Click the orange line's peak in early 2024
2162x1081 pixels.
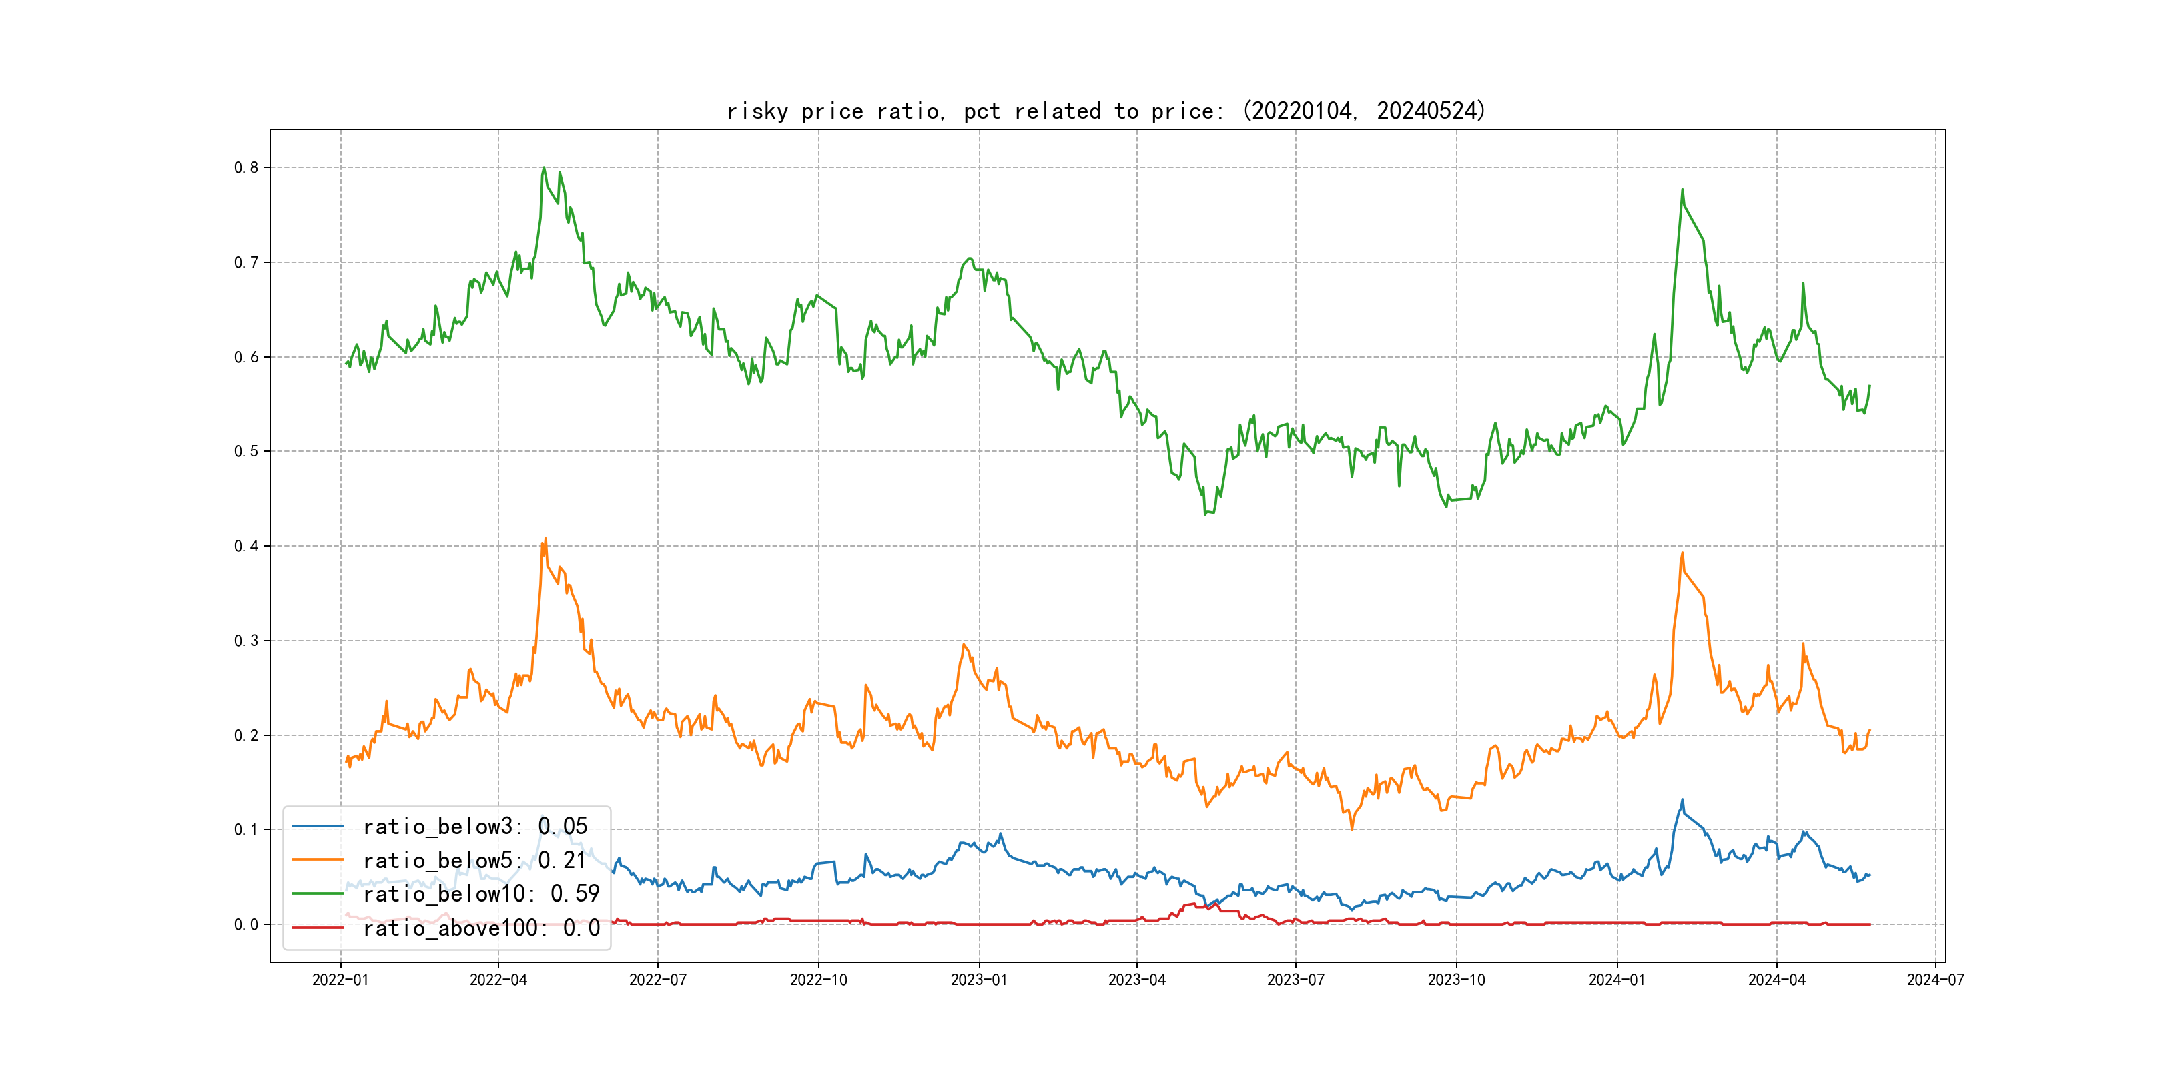tap(1682, 553)
